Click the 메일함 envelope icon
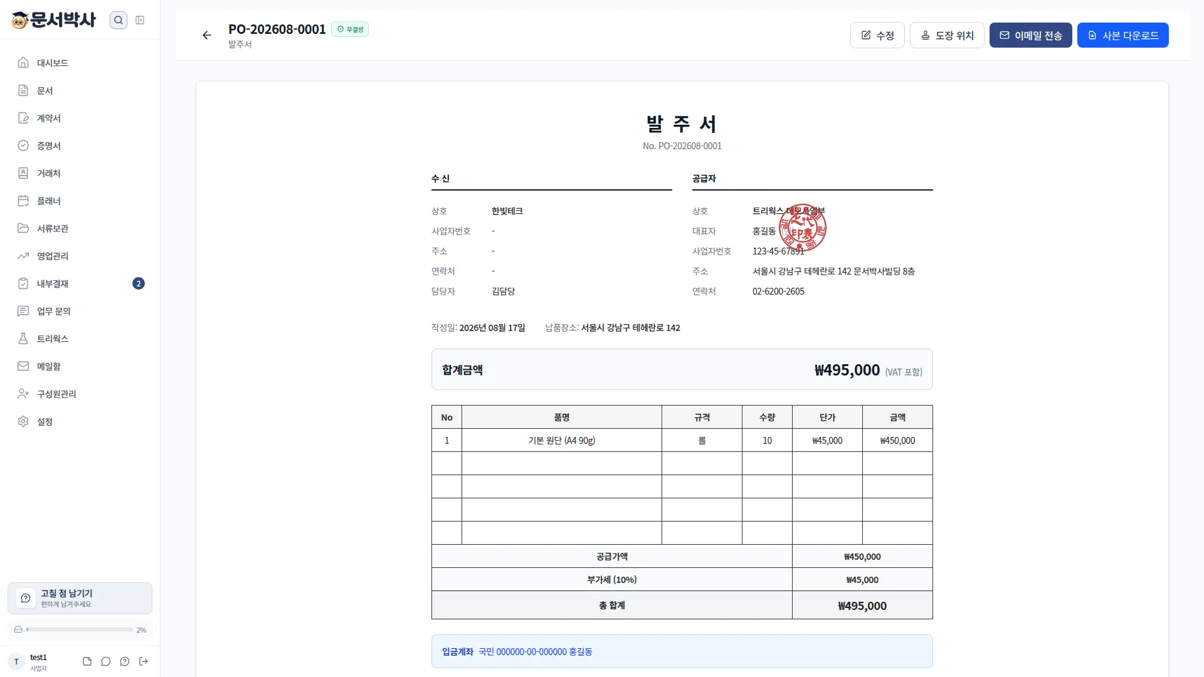Image resolution: width=1204 pixels, height=677 pixels. [x=23, y=366]
